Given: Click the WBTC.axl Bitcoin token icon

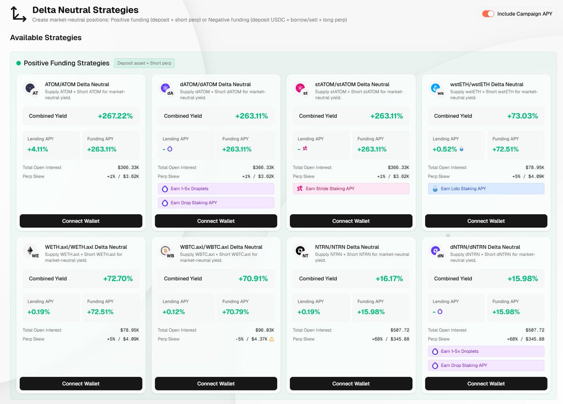Looking at the screenshot, I should tap(165, 251).
